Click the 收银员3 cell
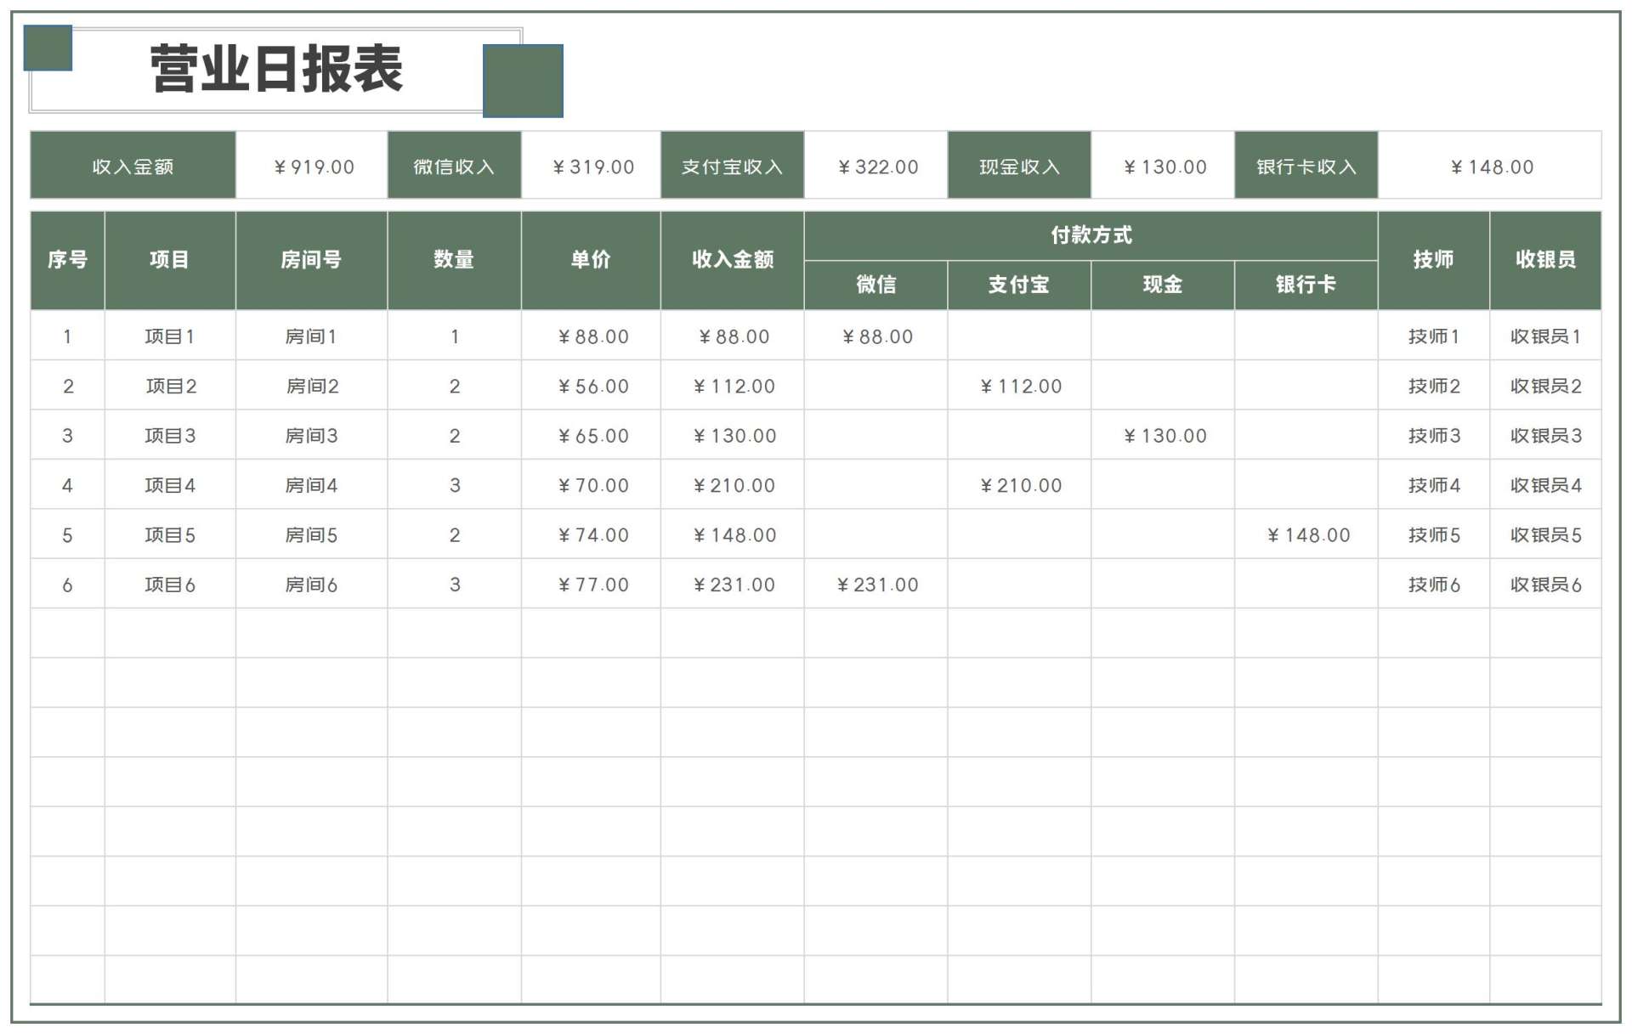Viewport: 1632px width, 1034px height. coord(1546,436)
